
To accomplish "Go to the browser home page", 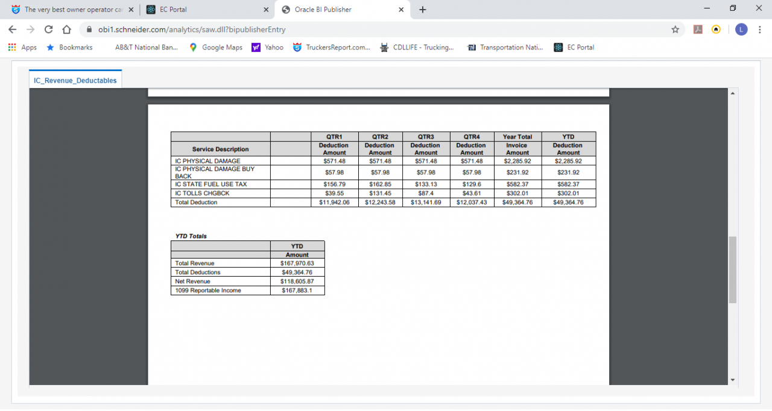I will click(x=66, y=30).
